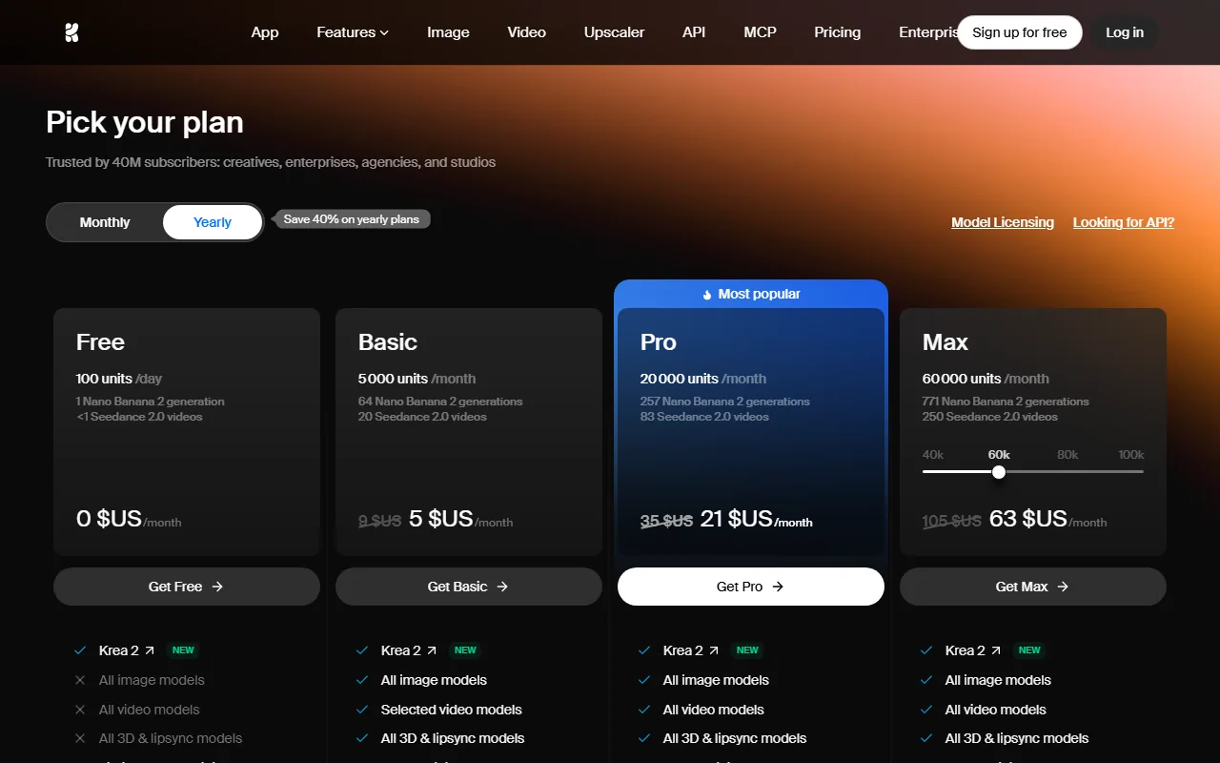Image resolution: width=1220 pixels, height=763 pixels.
Task: Click checkmark beside All video models in Pro
Action: click(x=644, y=710)
